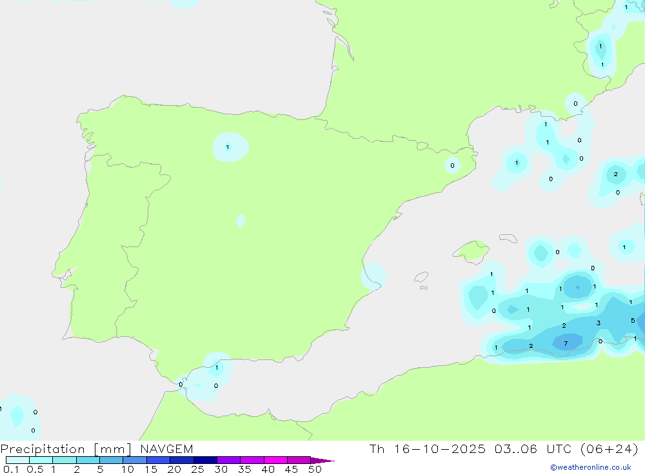Click the "Th 16-10-2025 03..06 UTC (06+24)" timestamp
645x473 pixels.
click(x=504, y=448)
